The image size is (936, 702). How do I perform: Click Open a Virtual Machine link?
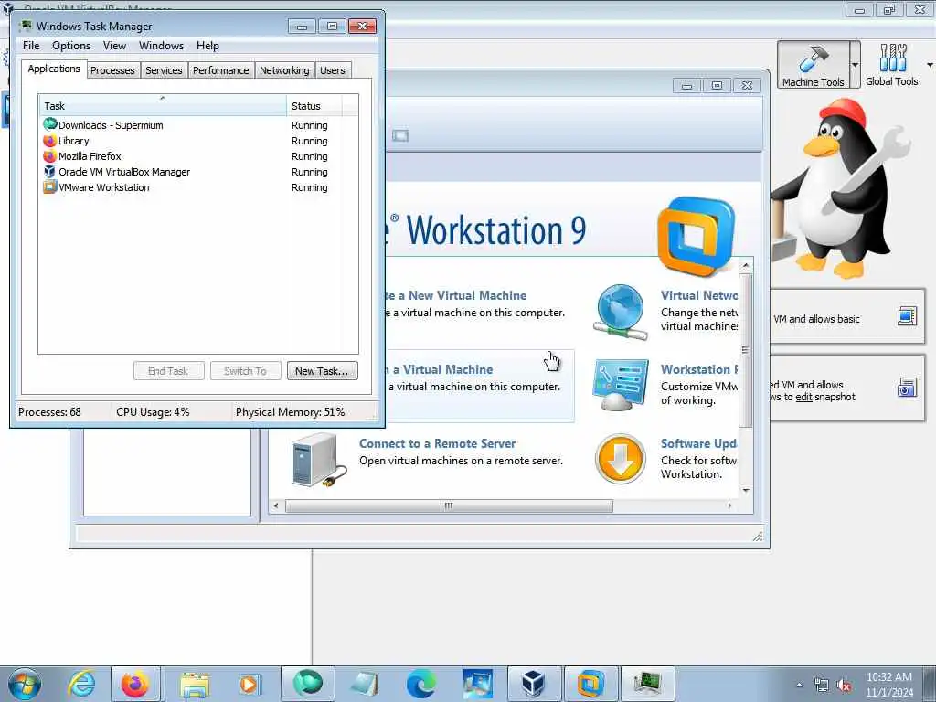tap(440, 369)
